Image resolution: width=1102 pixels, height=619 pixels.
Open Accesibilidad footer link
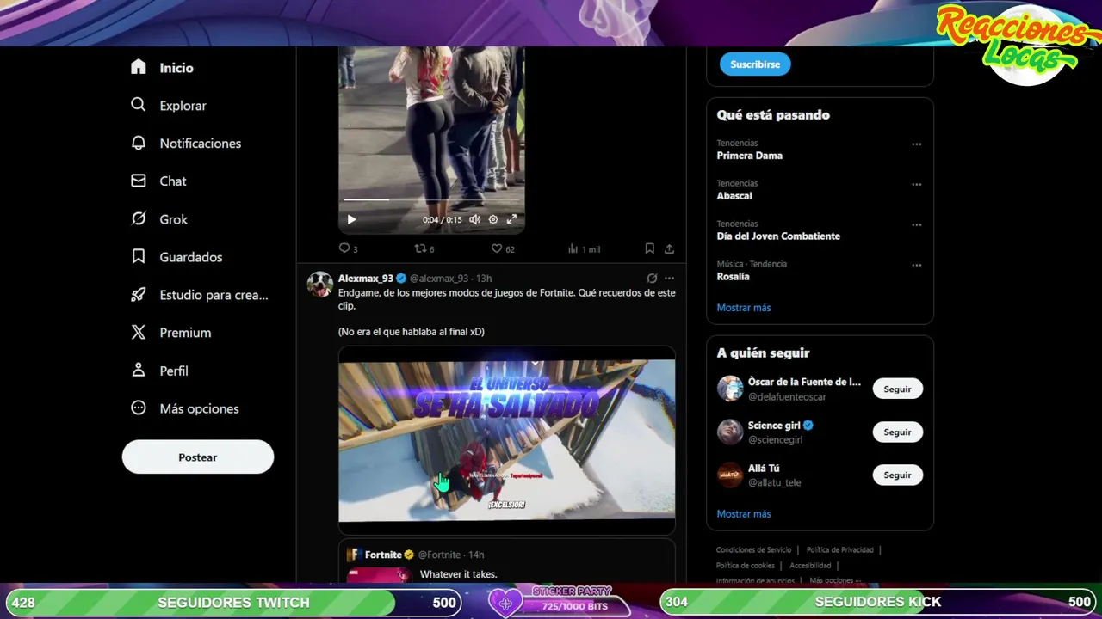point(810,566)
